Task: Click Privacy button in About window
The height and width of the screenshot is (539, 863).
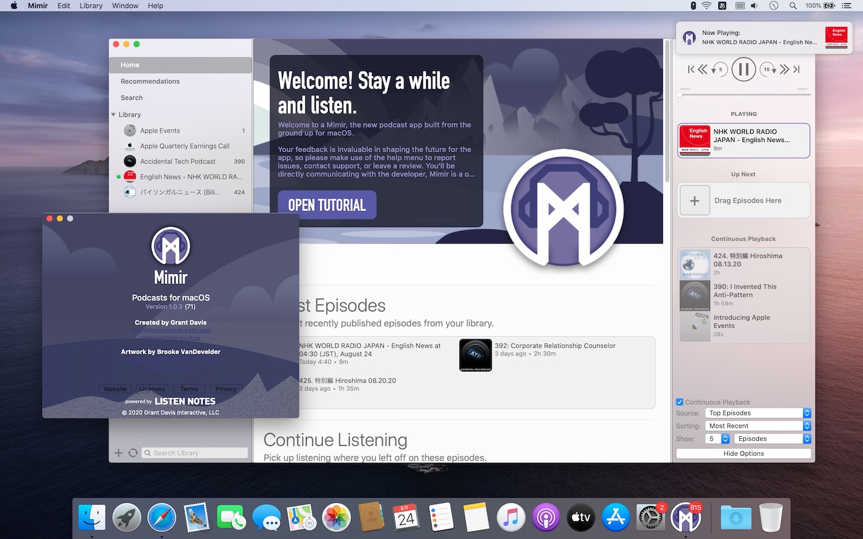Action: (x=226, y=389)
